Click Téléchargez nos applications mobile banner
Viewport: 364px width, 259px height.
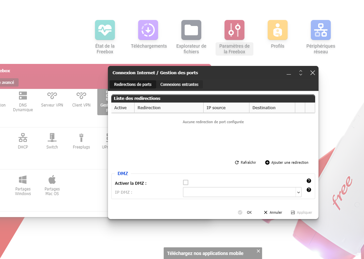205,253
